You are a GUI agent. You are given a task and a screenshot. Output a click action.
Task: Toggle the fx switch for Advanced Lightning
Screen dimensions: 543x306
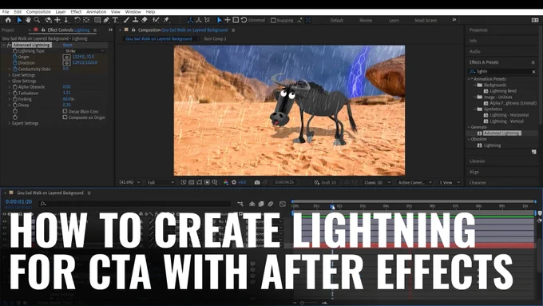click(9, 45)
